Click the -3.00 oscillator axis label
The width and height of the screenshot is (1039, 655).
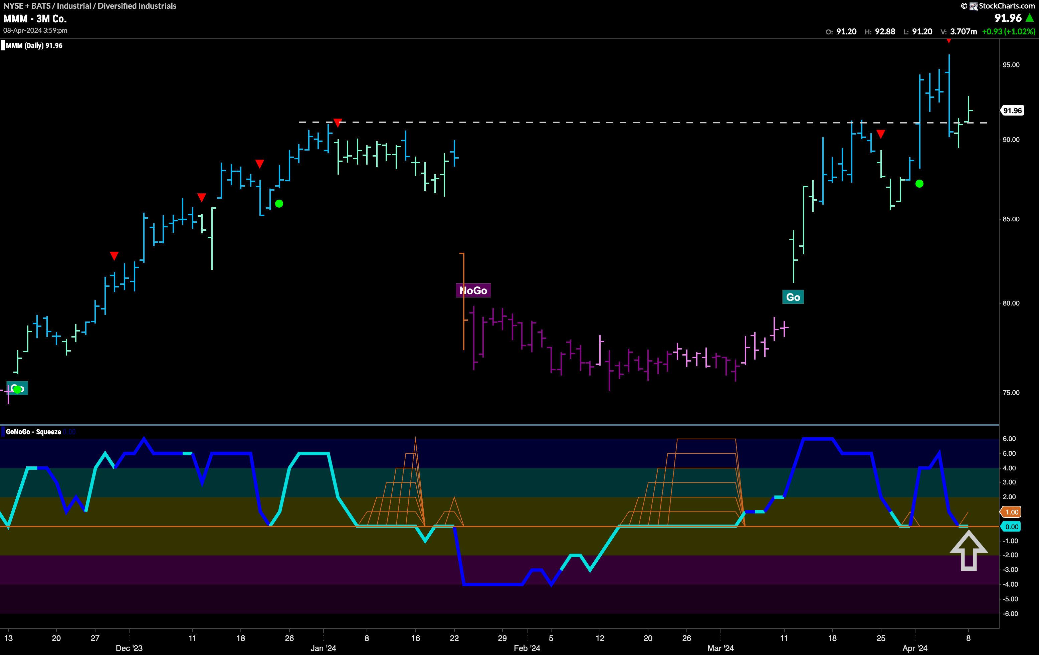point(1009,570)
